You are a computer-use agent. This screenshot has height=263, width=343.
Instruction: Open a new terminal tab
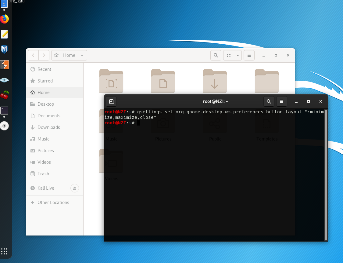(111, 101)
